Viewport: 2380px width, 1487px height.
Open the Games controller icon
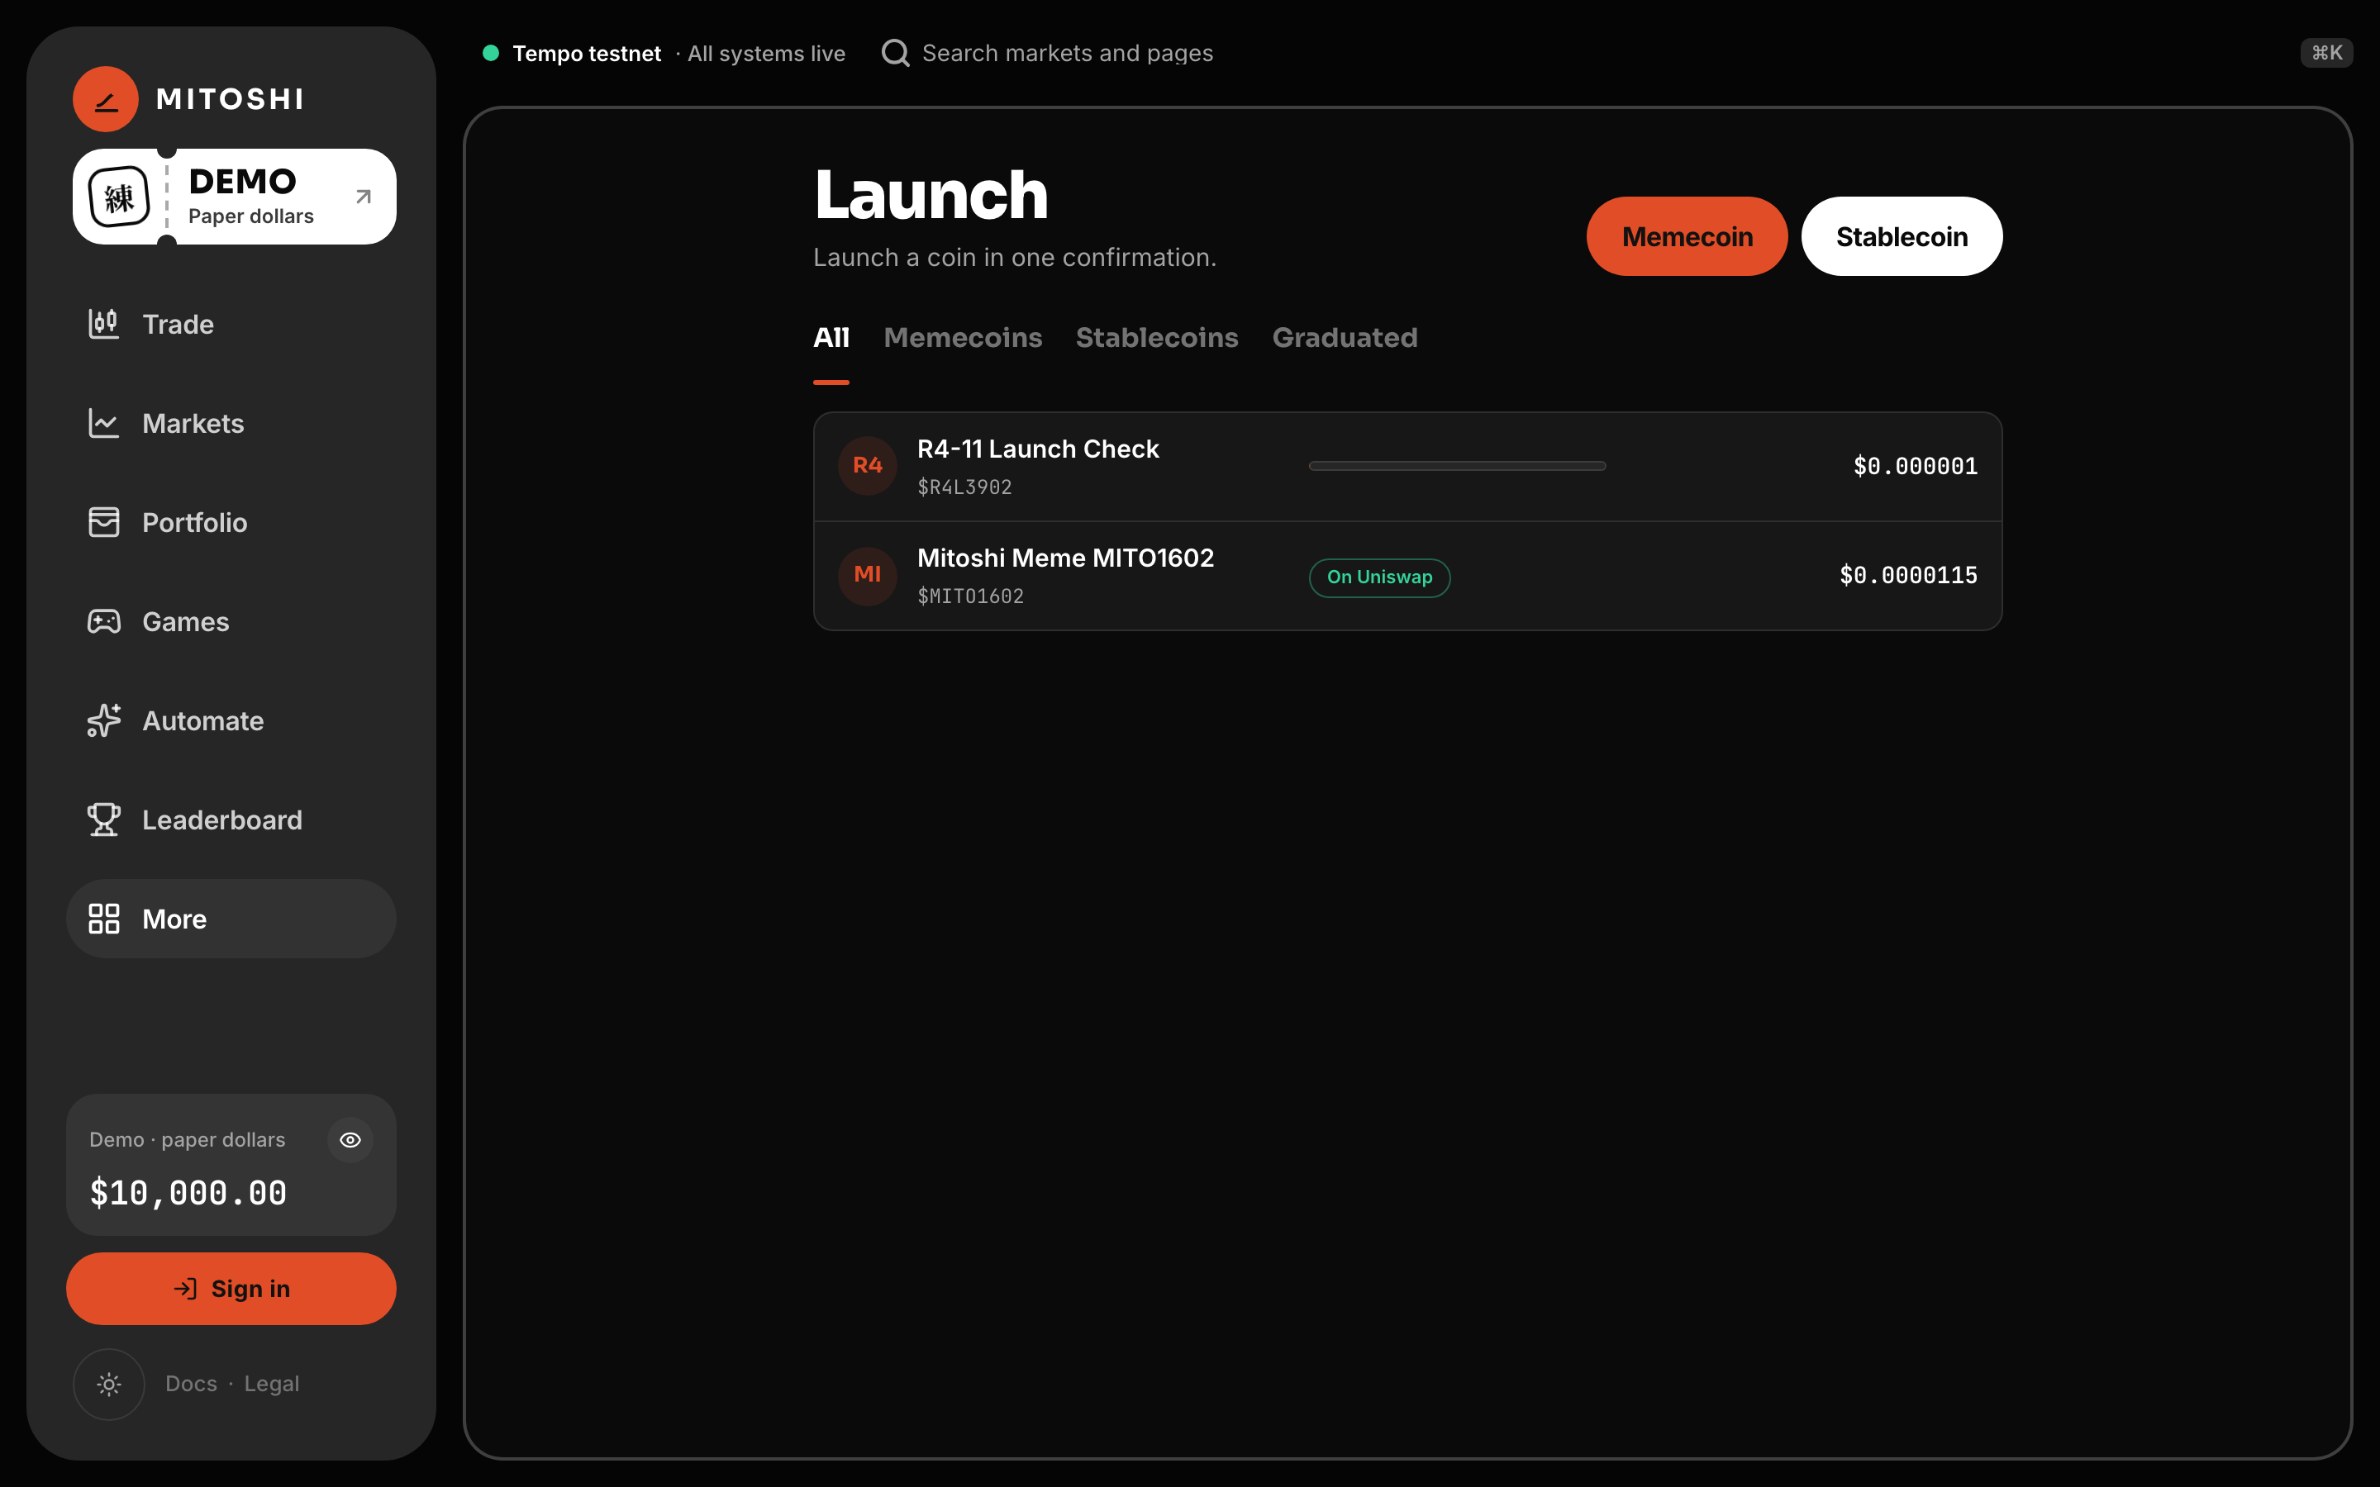103,621
